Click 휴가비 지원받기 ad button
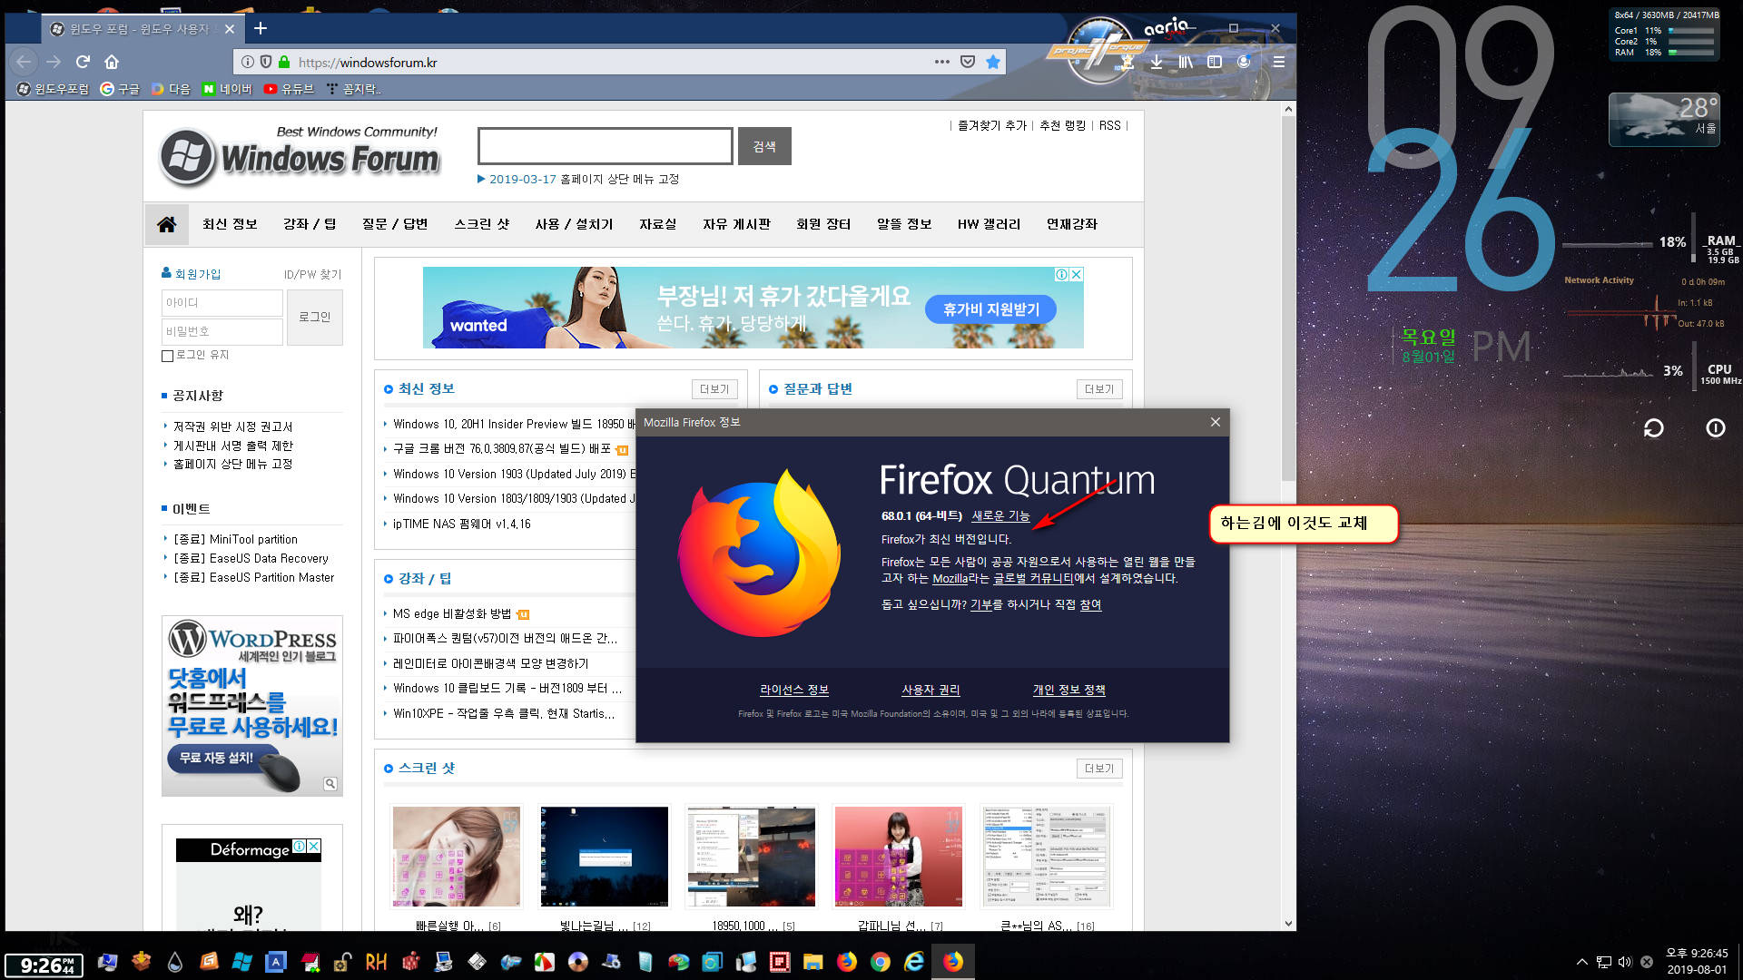The width and height of the screenshot is (1743, 980). coord(991,309)
